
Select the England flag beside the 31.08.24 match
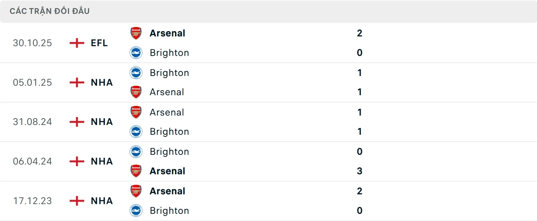[76, 122]
